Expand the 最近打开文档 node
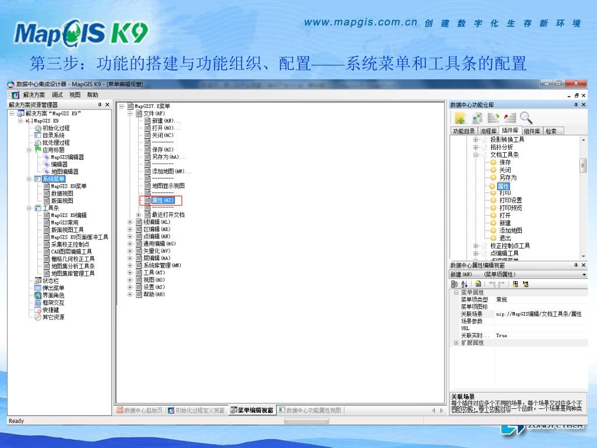Screen dimensions: 597x448 pos(139,215)
